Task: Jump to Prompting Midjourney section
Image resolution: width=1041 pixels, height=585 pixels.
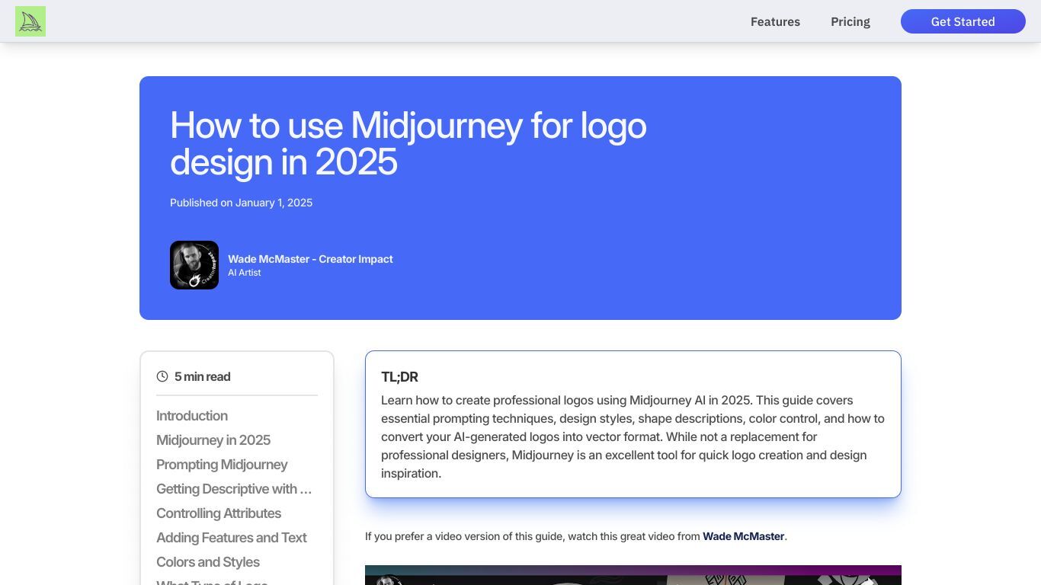Action: click(x=222, y=465)
